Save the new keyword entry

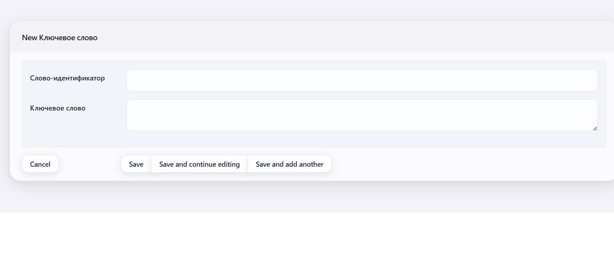click(x=136, y=164)
